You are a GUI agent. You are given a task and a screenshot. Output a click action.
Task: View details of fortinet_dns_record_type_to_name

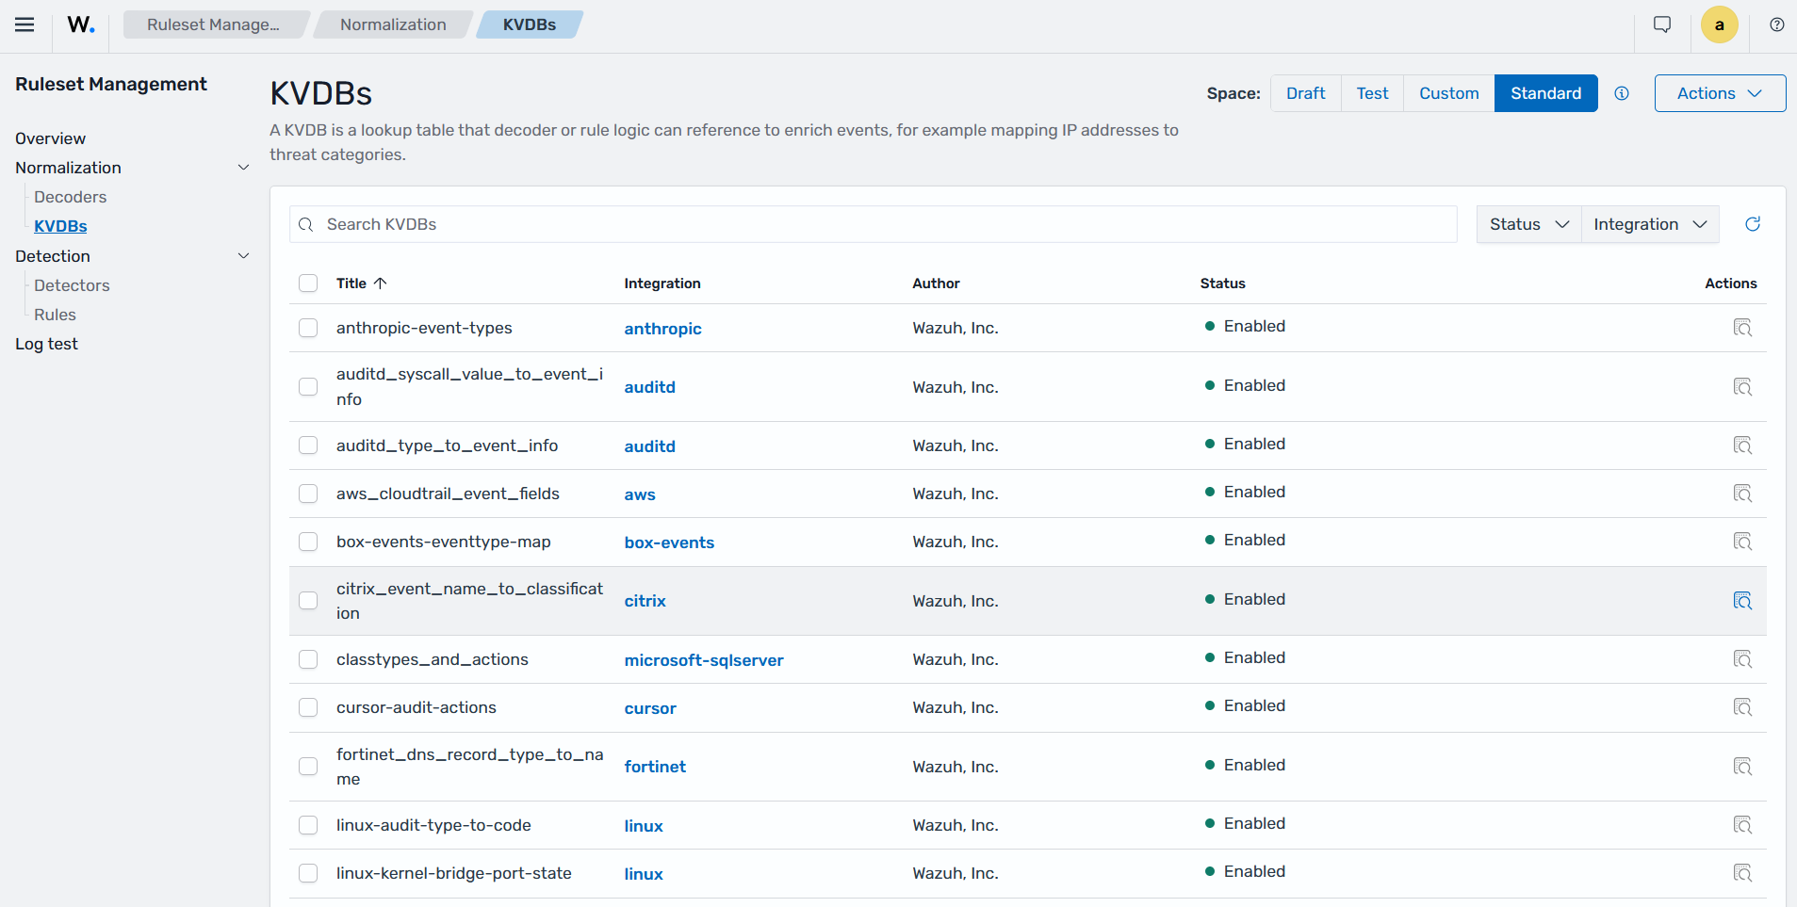(1742, 767)
